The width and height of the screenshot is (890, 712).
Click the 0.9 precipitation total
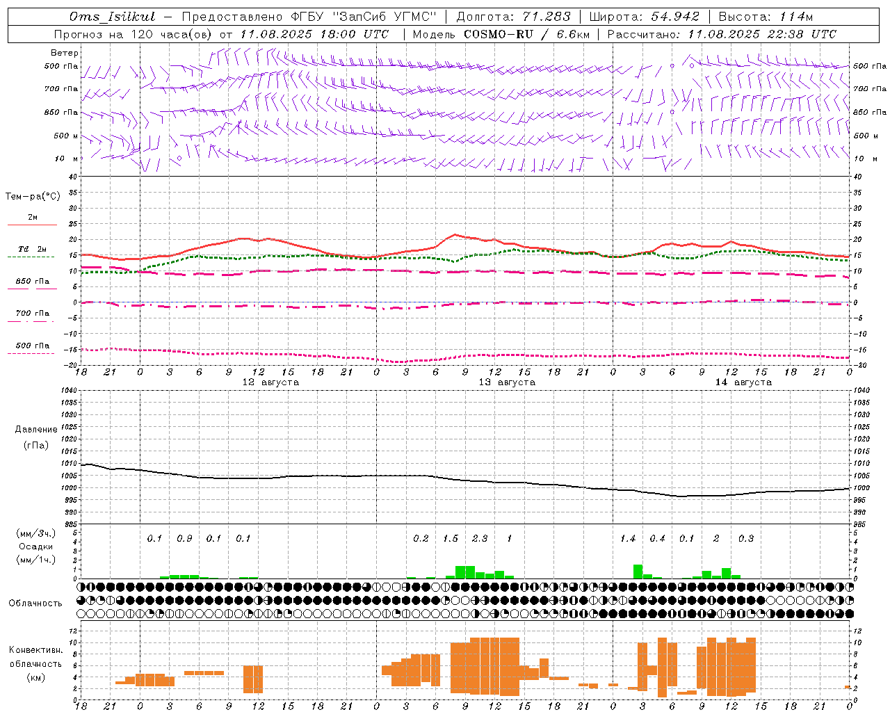(184, 539)
